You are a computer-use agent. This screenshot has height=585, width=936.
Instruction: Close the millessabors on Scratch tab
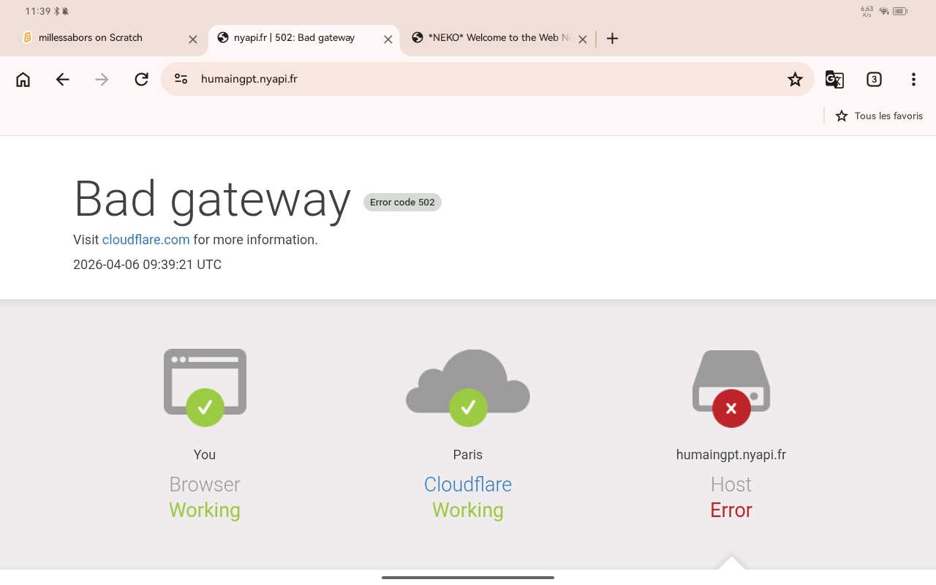[193, 39]
